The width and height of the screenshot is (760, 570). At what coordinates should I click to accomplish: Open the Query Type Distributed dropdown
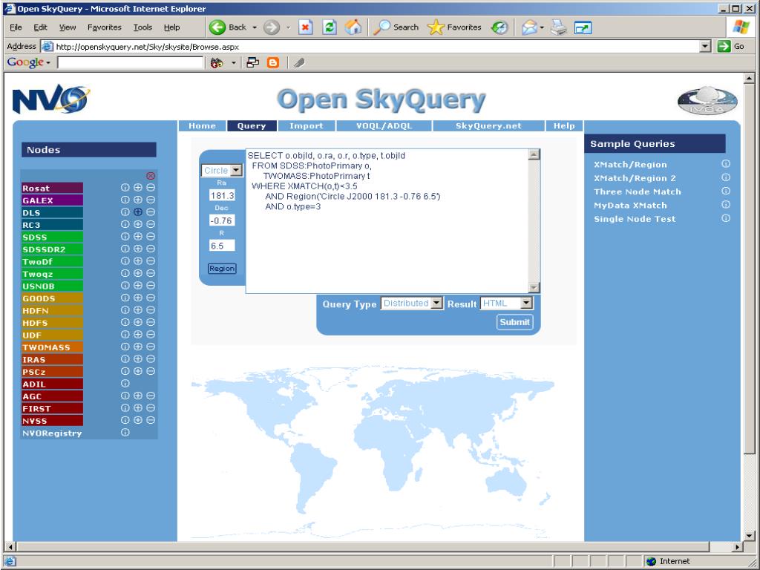(x=436, y=303)
